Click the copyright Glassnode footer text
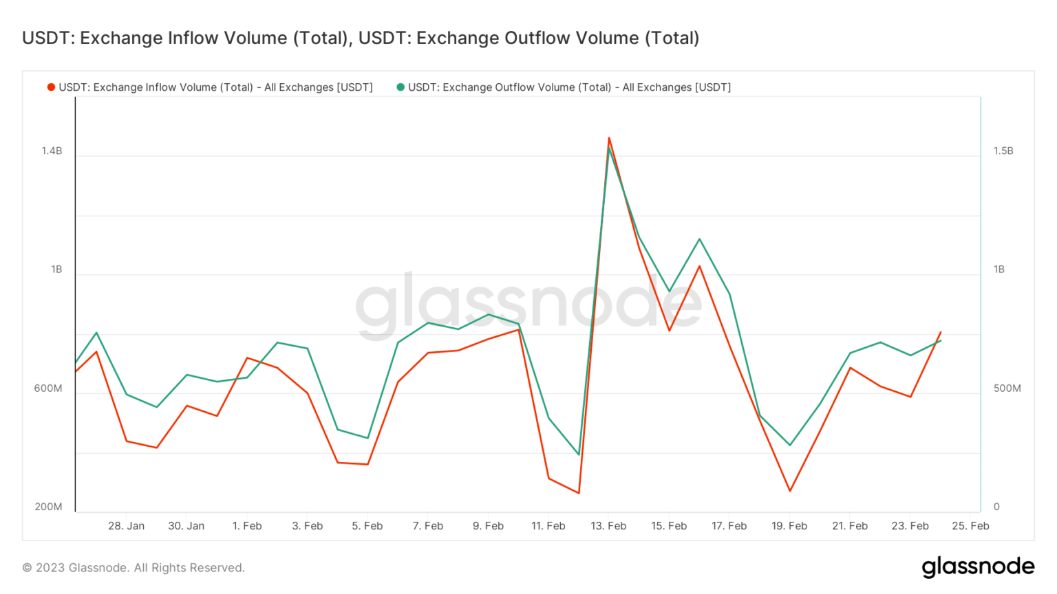This screenshot has width=1057, height=594. (x=134, y=568)
